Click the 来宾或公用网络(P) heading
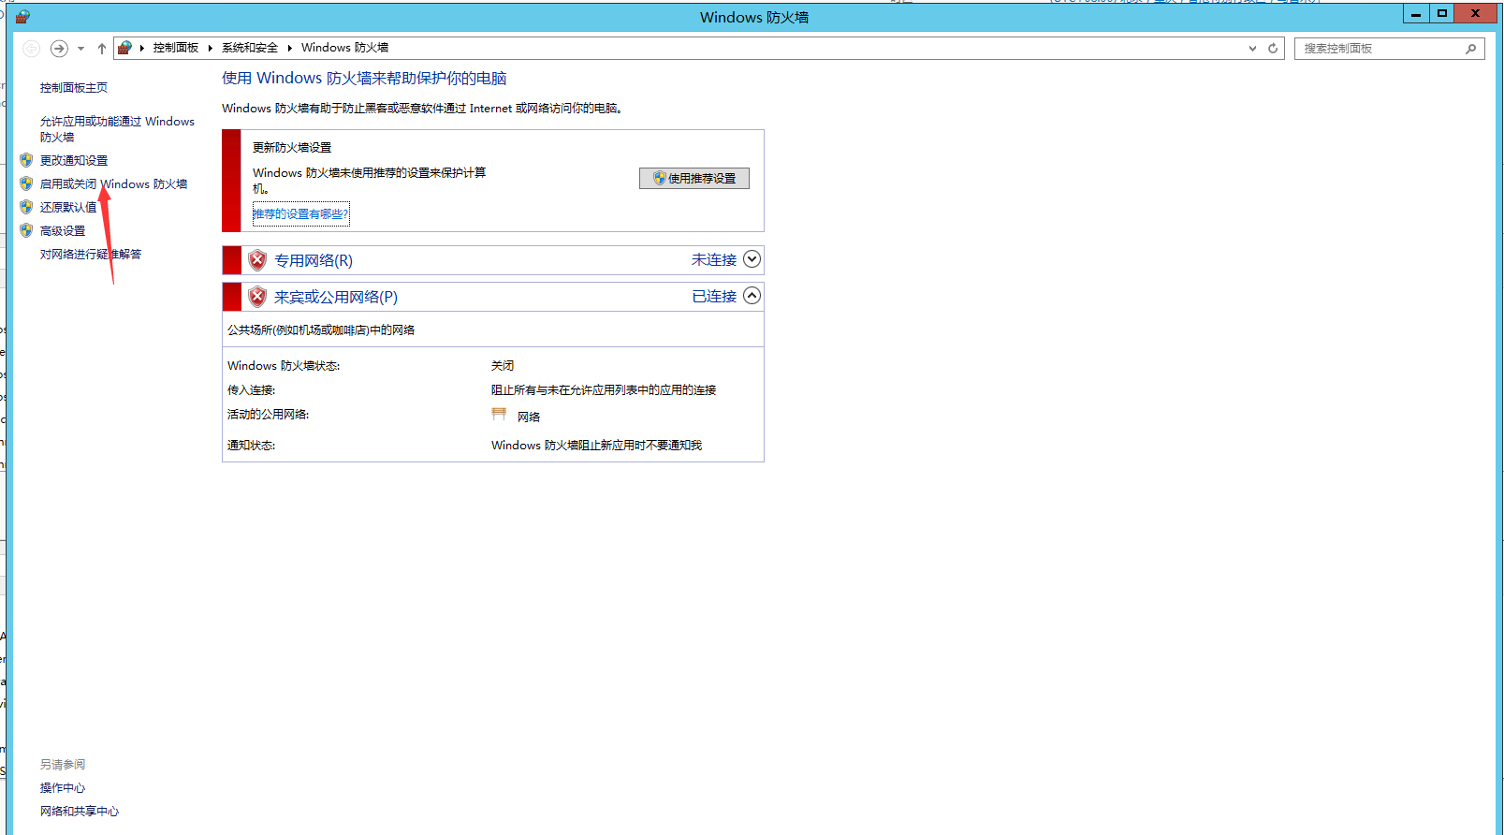This screenshot has width=1504, height=835. [336, 298]
